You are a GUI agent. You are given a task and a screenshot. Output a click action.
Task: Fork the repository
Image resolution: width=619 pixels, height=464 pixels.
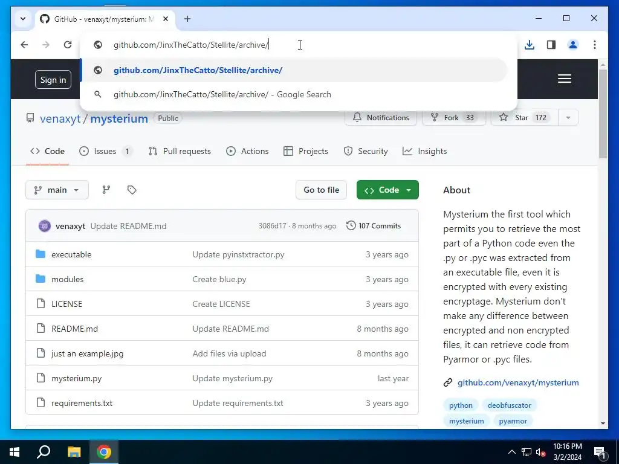coord(453,118)
